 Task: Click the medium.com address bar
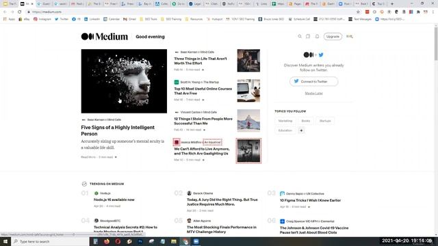pos(190,12)
